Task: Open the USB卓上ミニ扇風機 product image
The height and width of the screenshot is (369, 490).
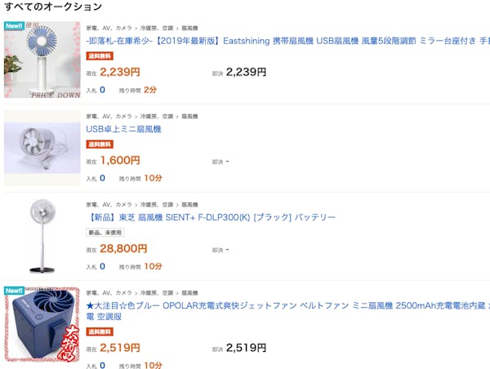Action: click(42, 148)
